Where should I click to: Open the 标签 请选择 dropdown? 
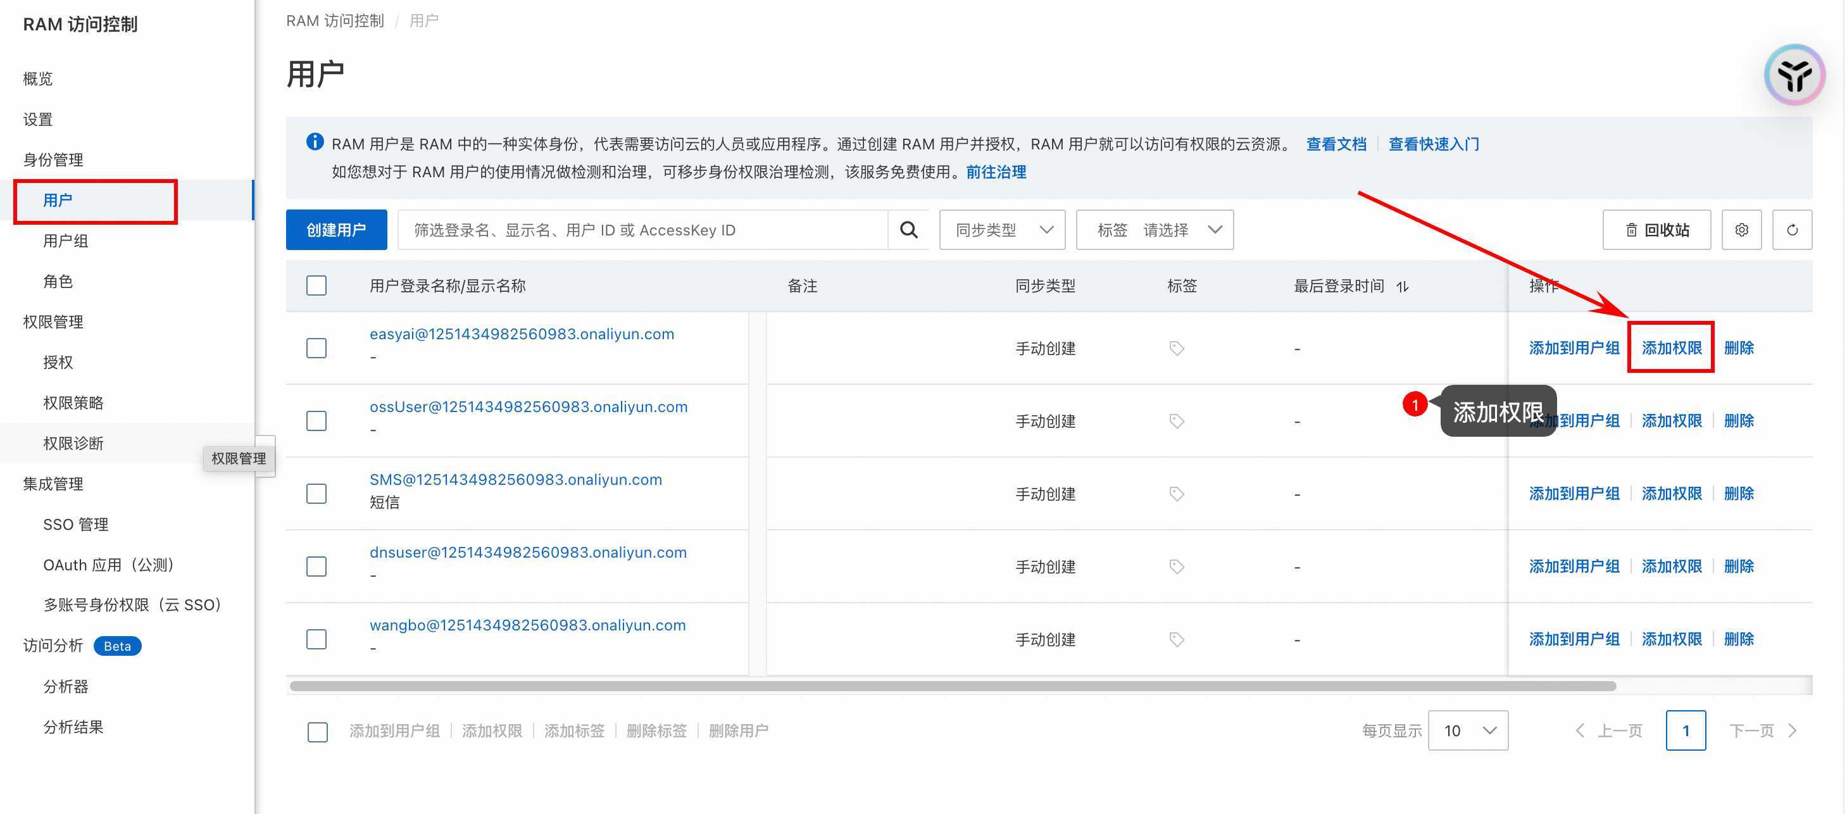pos(1155,230)
